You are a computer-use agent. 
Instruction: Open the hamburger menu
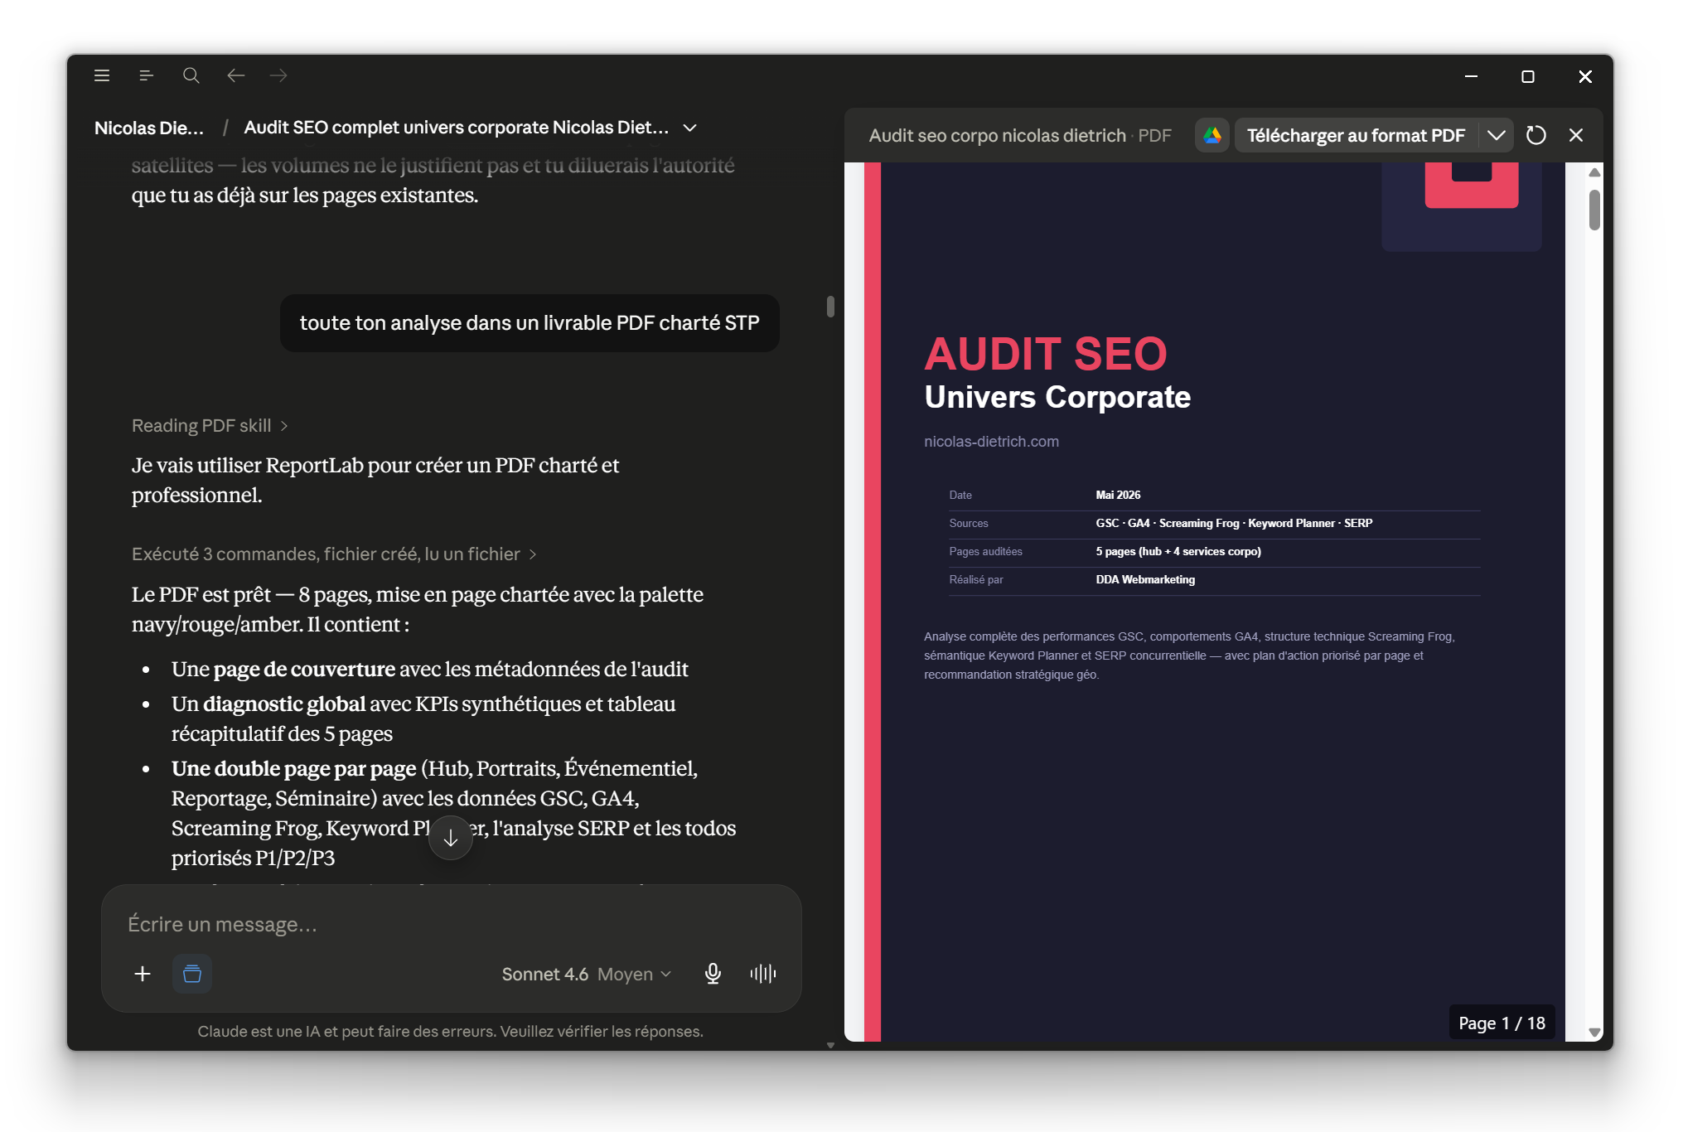pyautogui.click(x=102, y=75)
